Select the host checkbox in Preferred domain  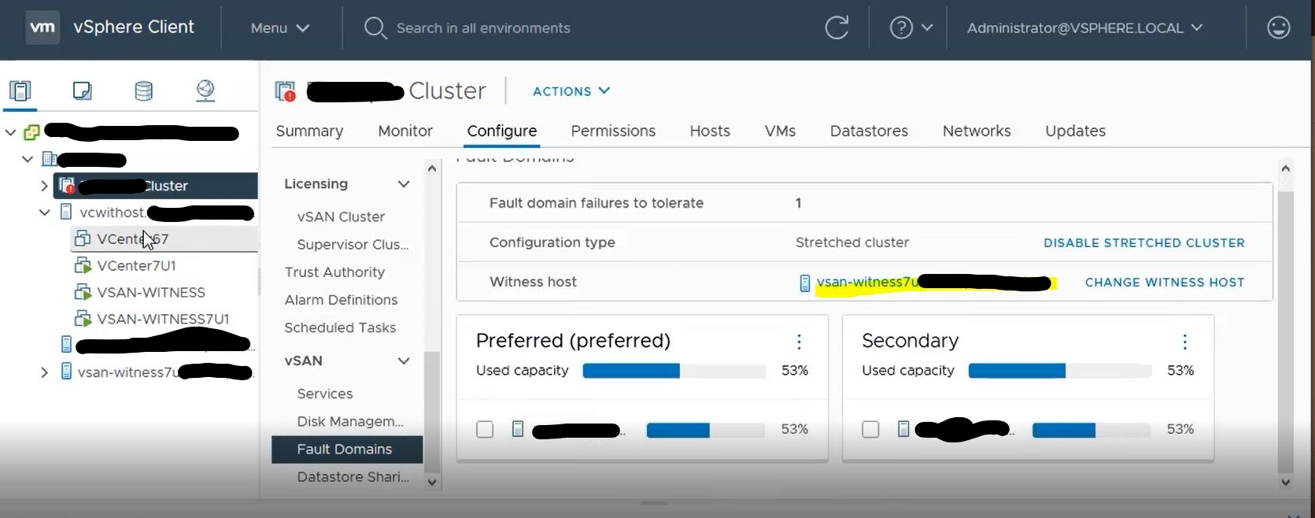[485, 429]
